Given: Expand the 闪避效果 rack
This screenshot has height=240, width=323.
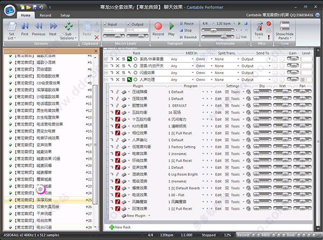Looking at the screenshot, I should (x=106, y=72).
